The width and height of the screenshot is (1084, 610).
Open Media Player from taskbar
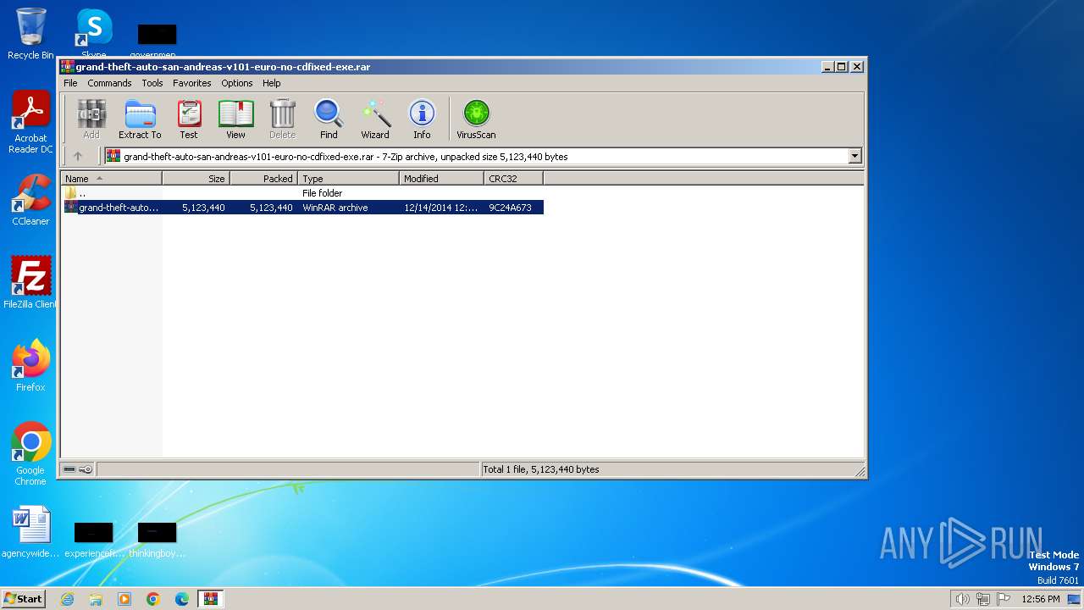tap(124, 599)
